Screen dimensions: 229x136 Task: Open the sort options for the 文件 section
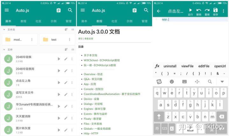[66, 50]
